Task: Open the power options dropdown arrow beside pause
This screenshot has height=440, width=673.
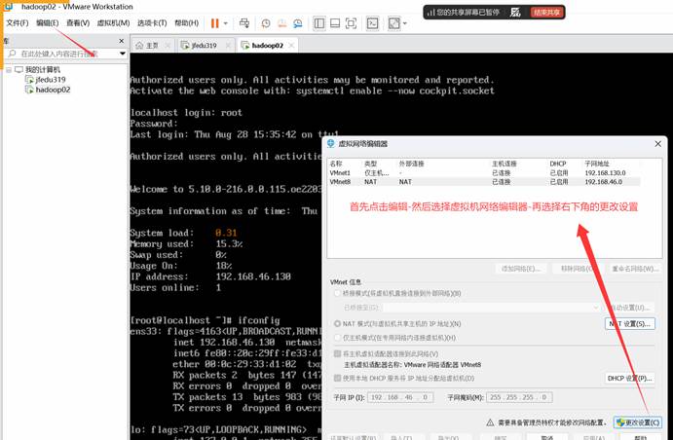Action: click(226, 23)
